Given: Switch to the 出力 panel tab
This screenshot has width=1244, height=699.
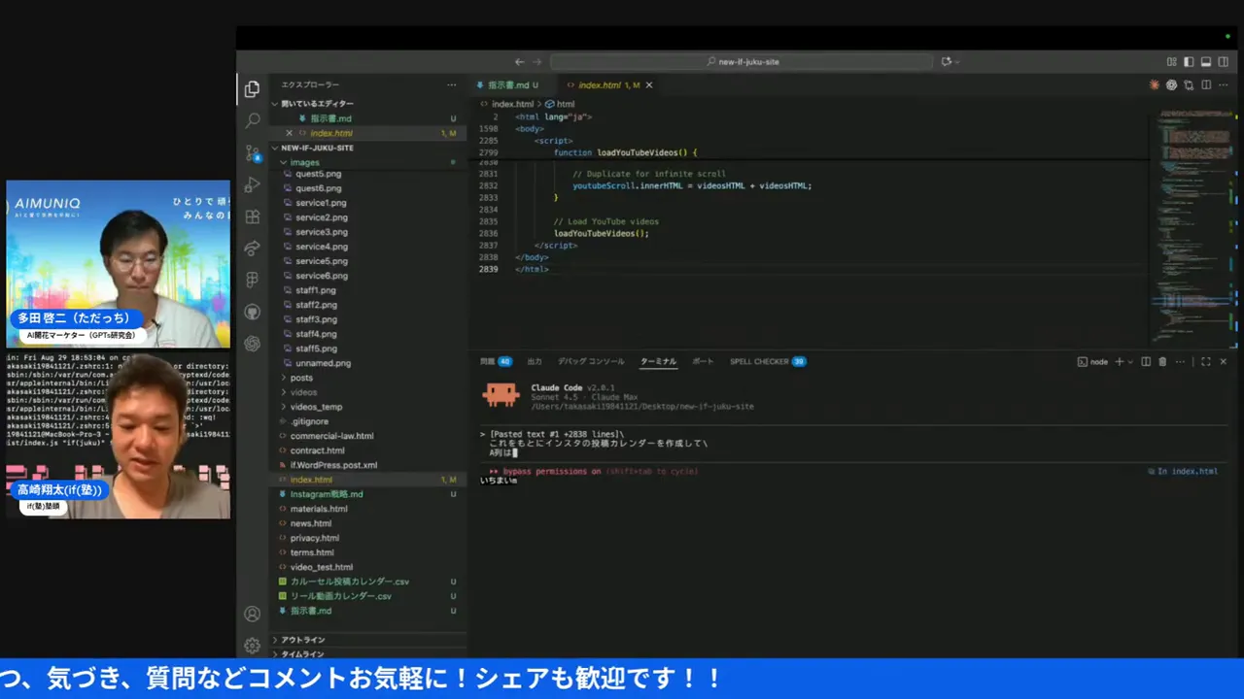Looking at the screenshot, I should 535,362.
